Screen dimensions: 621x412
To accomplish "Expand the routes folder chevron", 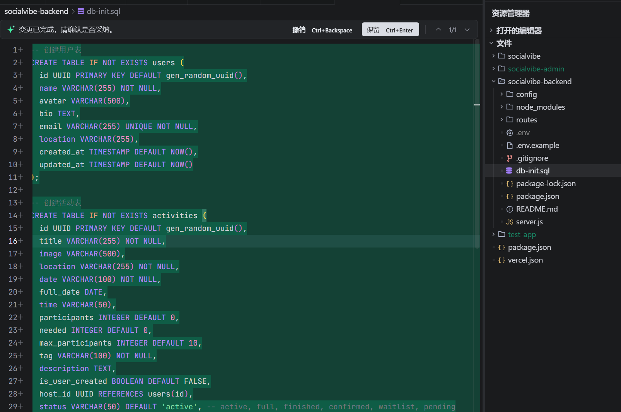I will coord(502,120).
